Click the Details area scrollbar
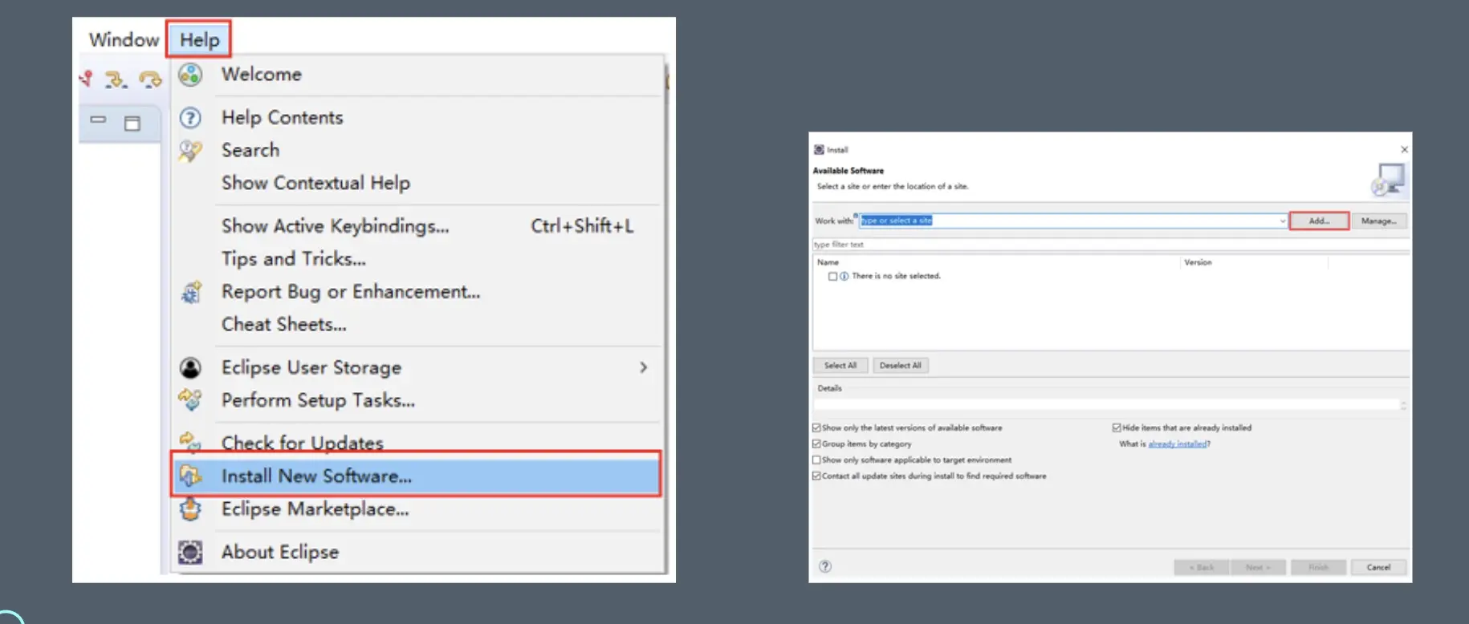Viewport: 1469px width, 624px height. 1403,405
